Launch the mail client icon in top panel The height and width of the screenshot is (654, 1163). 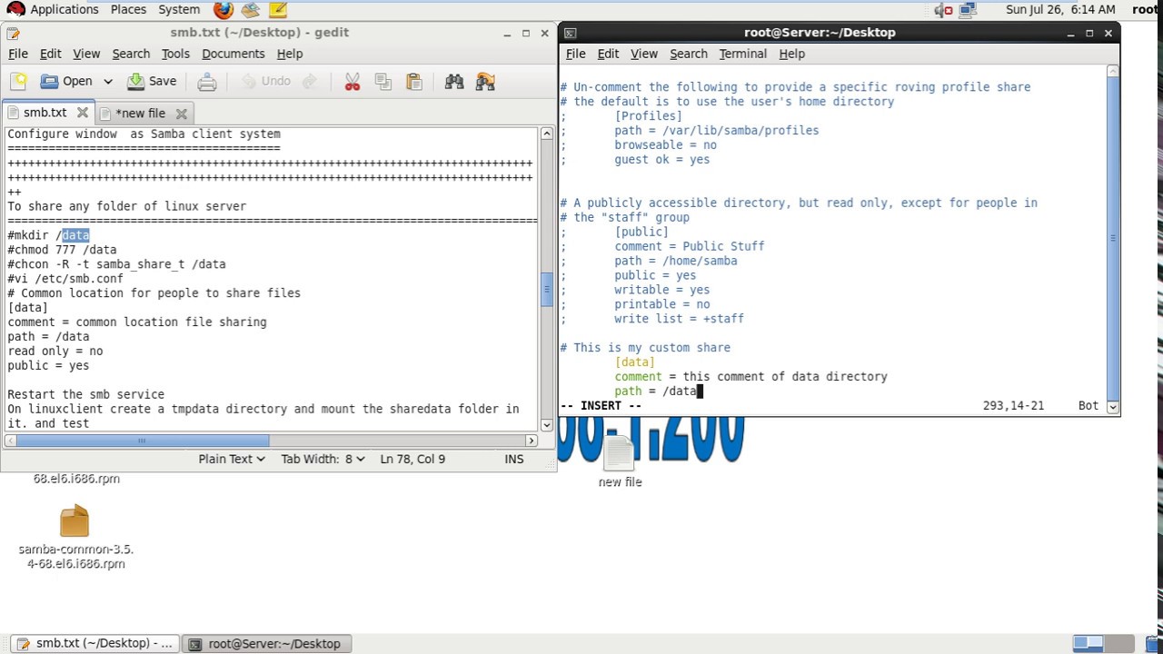point(251,10)
